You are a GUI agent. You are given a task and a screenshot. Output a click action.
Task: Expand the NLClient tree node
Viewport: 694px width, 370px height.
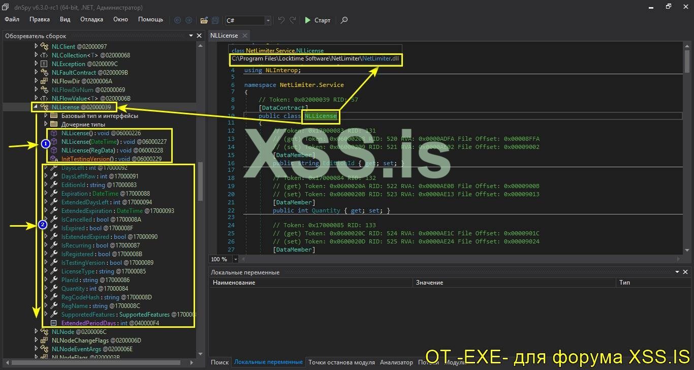point(36,47)
